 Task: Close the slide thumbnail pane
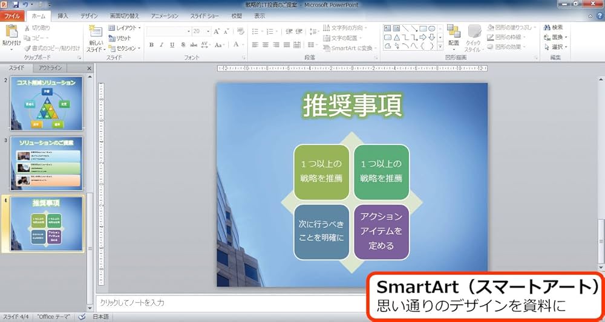coord(89,68)
